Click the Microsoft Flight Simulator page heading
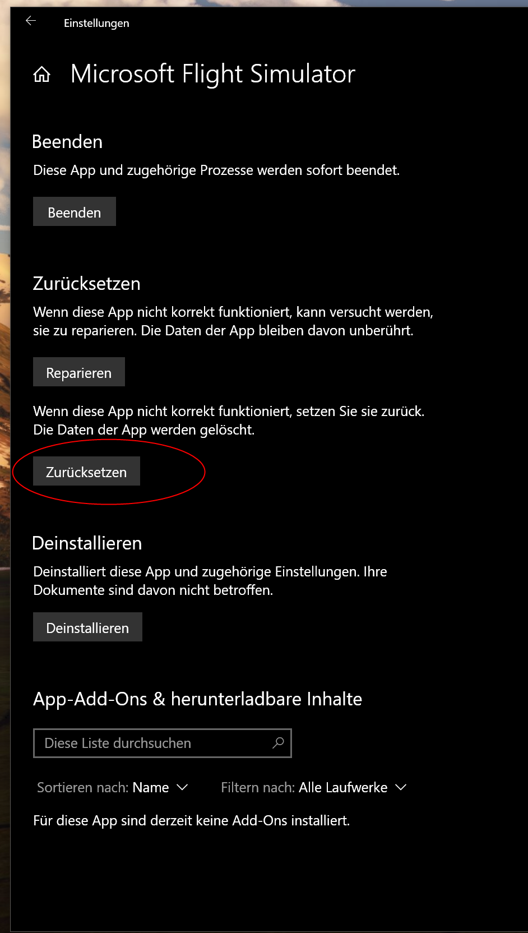This screenshot has height=933, width=528. [x=213, y=74]
